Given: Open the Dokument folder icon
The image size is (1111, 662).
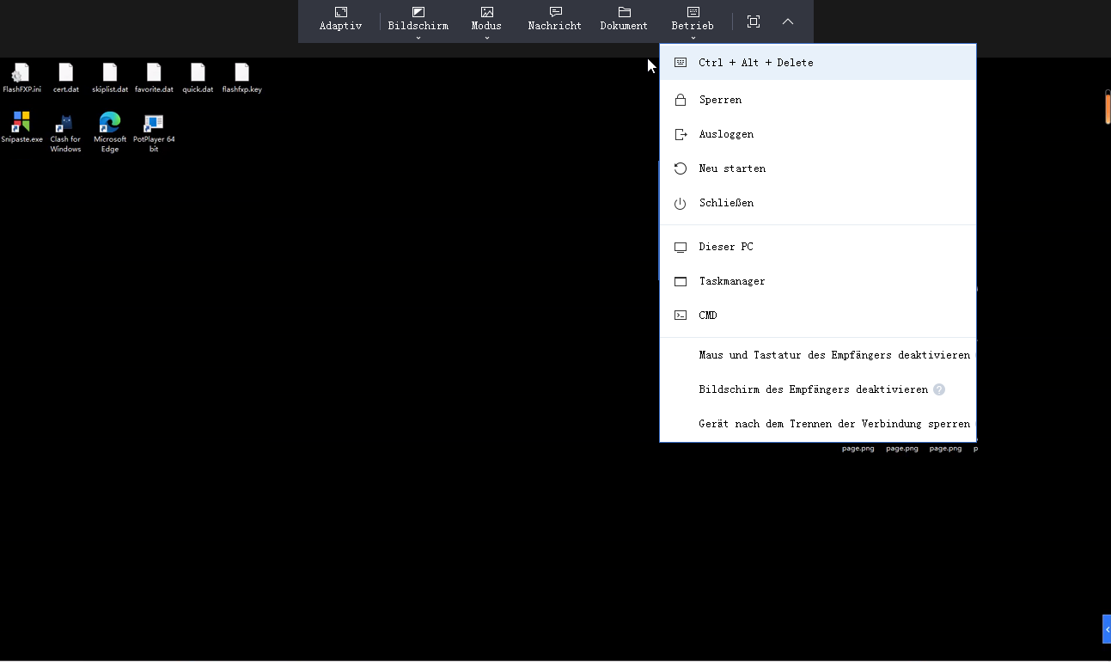Looking at the screenshot, I should pos(624,13).
